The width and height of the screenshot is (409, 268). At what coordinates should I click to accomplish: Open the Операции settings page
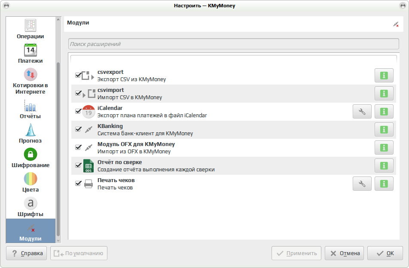[x=30, y=29]
